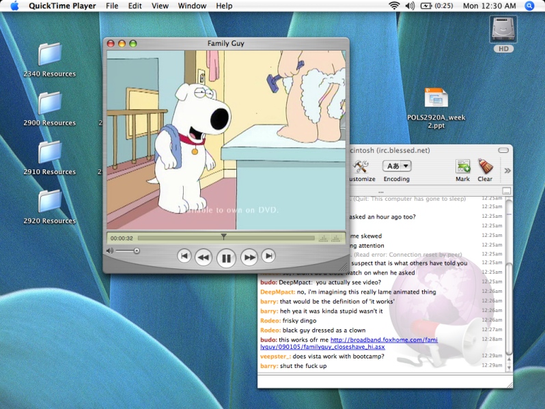Image resolution: width=545 pixels, height=409 pixels.
Task: Mute via QuickTime speaker icon
Action: coord(110,251)
